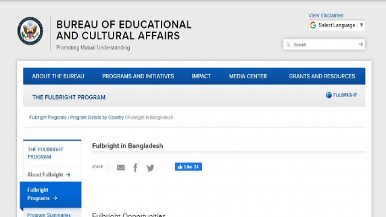
Task: Click into the Search input field
Action: (324, 44)
